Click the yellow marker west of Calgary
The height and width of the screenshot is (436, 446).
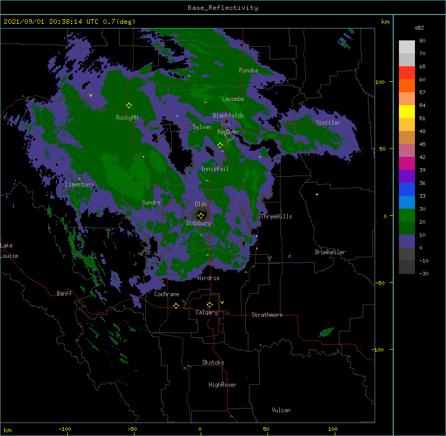[176, 306]
